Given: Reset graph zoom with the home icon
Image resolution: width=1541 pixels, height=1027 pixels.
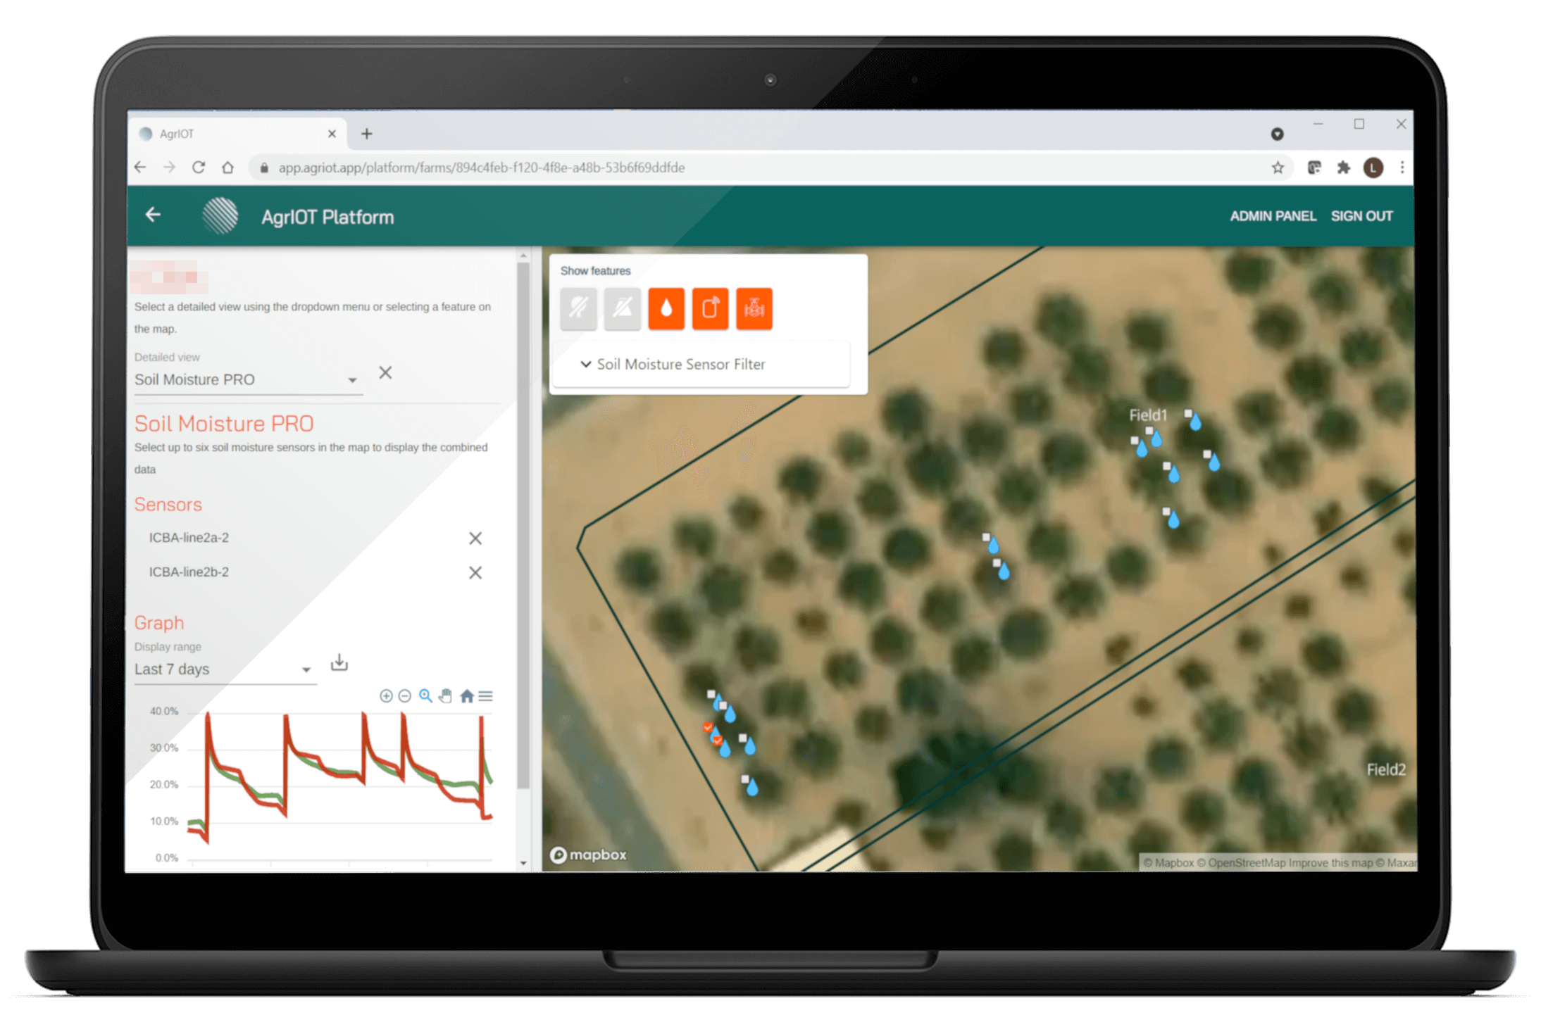Looking at the screenshot, I should [x=466, y=696].
